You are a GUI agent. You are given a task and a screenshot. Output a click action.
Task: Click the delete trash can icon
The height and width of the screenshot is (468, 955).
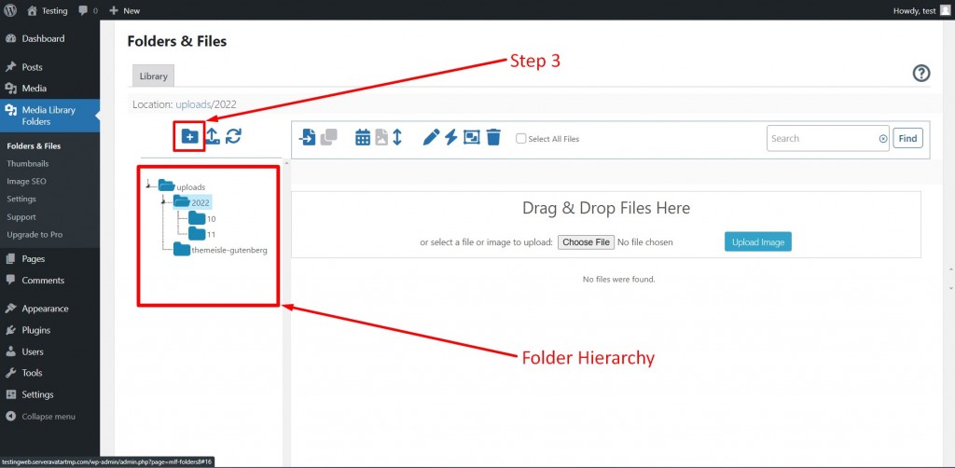[x=493, y=138]
